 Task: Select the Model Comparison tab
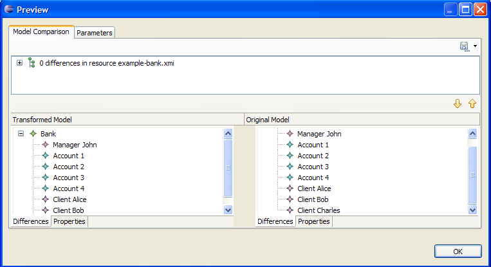point(41,32)
